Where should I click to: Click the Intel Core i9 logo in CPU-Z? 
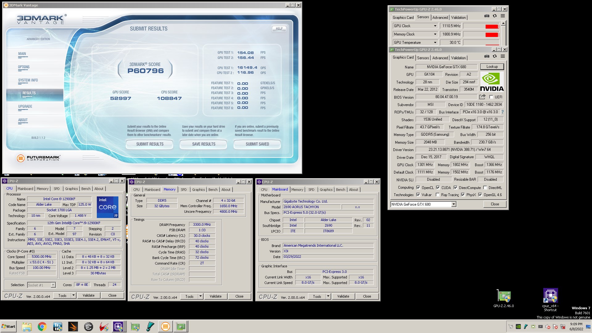pyautogui.click(x=107, y=207)
